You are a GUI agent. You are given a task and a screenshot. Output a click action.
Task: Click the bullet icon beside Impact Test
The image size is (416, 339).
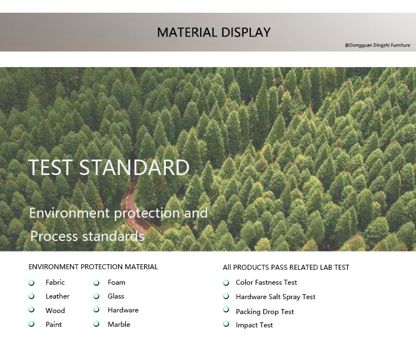(x=226, y=323)
